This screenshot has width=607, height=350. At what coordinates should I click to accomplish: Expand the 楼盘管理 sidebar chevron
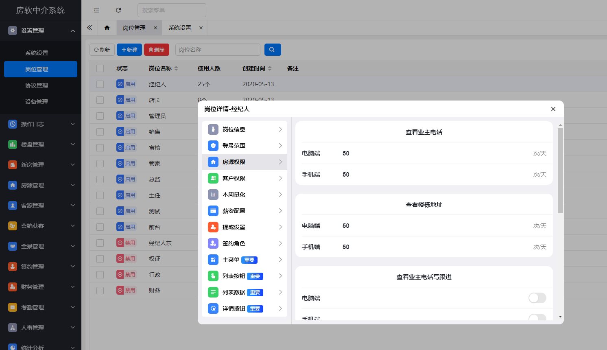73,144
